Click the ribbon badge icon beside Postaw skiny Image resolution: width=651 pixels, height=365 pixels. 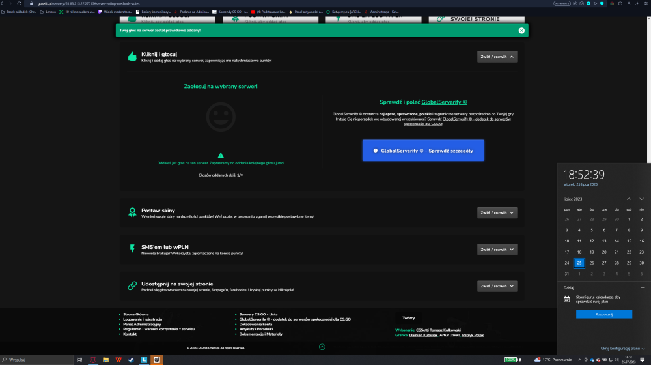point(132,212)
